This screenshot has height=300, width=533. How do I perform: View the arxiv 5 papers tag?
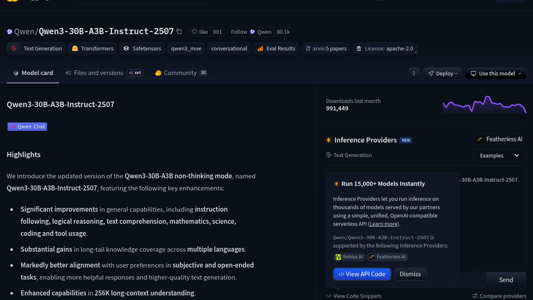[326, 49]
